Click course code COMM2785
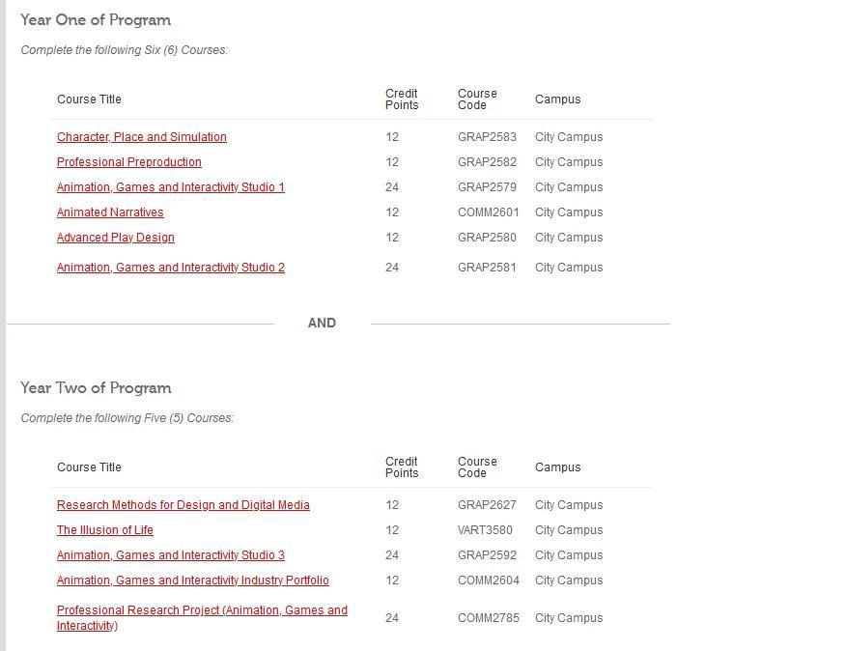Viewport: 846px width, 651px height. tap(489, 617)
